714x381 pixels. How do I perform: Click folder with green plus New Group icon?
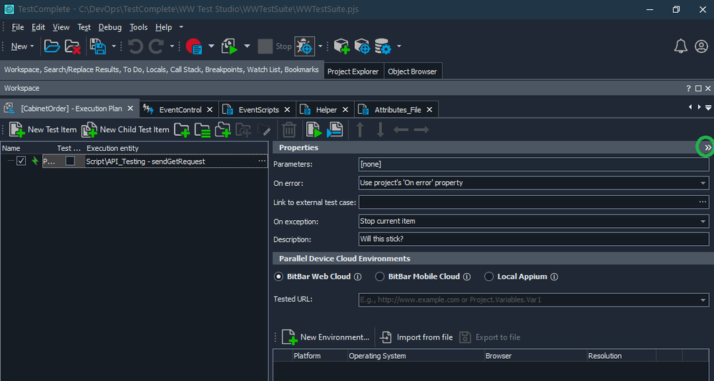point(182,130)
